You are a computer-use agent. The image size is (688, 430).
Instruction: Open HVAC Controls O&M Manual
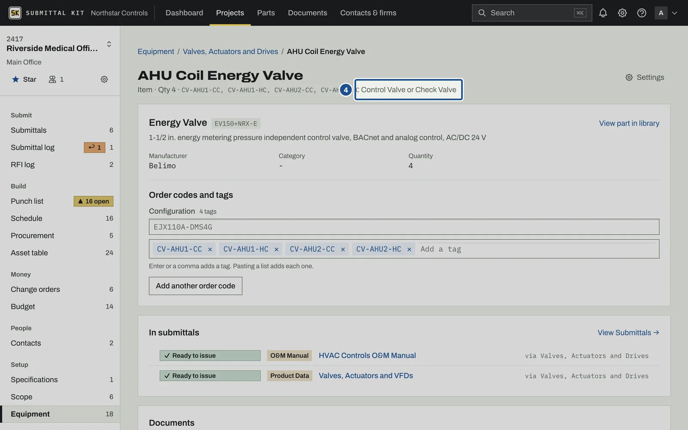(x=367, y=356)
